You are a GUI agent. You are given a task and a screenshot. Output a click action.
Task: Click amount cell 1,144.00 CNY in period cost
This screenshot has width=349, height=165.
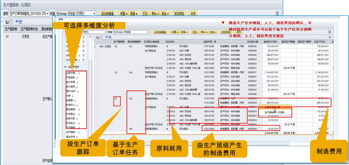point(272,73)
